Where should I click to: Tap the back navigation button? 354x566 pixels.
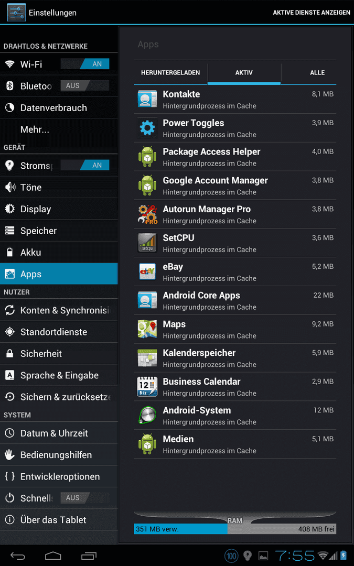(17, 556)
